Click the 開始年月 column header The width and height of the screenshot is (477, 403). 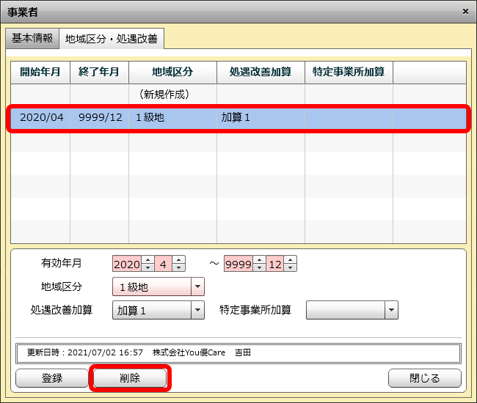click(x=40, y=72)
